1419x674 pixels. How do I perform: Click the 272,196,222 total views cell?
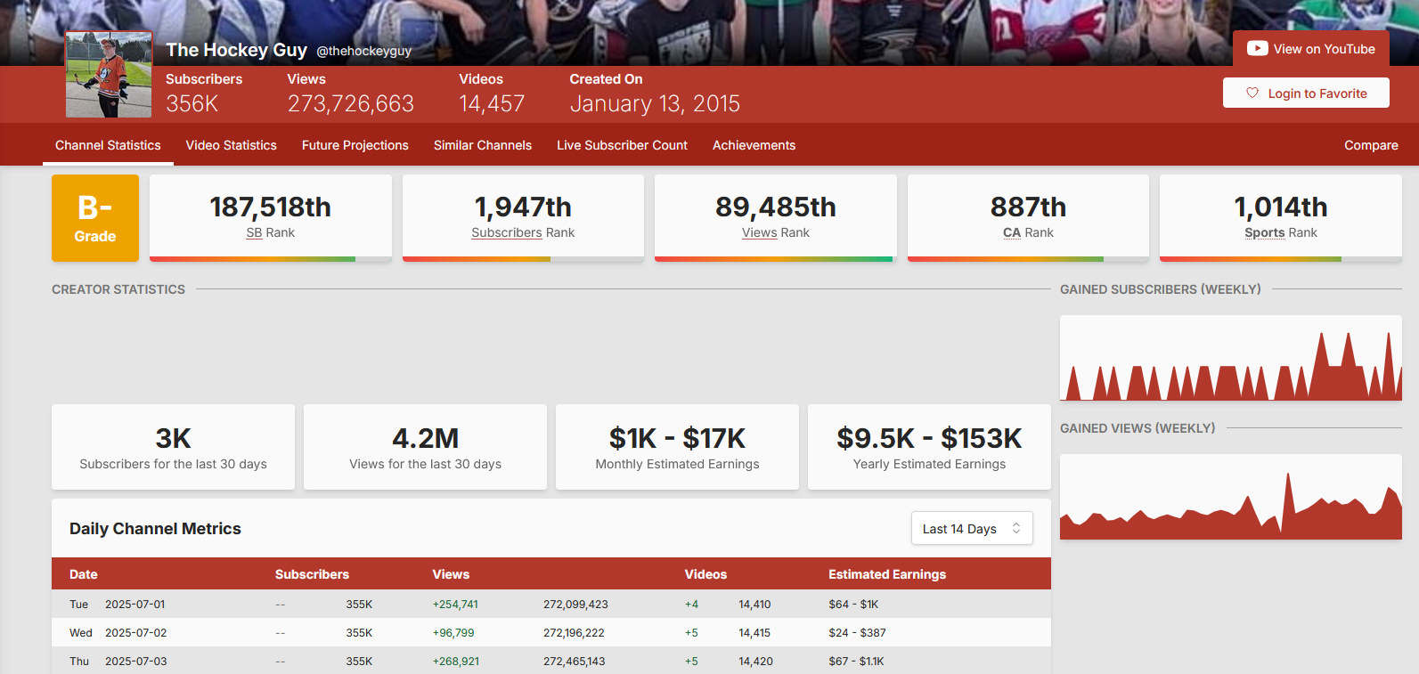coord(574,632)
